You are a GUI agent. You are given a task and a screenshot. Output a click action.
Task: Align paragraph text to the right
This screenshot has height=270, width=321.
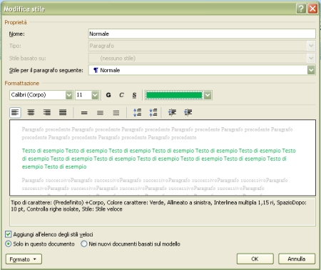pos(47,112)
